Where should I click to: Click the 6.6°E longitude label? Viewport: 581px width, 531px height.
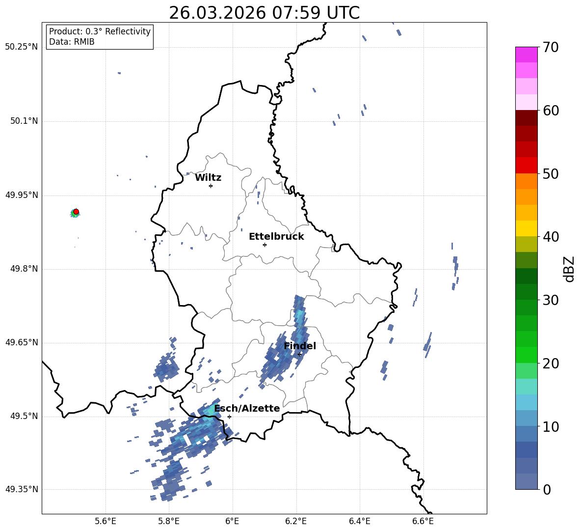click(423, 521)
